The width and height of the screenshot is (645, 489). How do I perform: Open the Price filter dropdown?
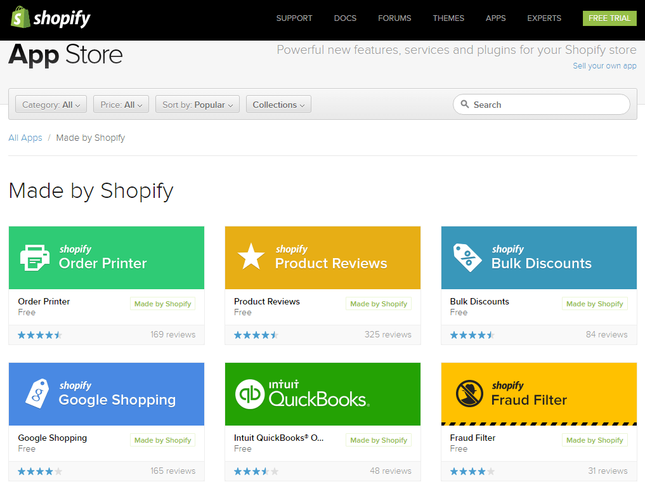[x=121, y=104]
